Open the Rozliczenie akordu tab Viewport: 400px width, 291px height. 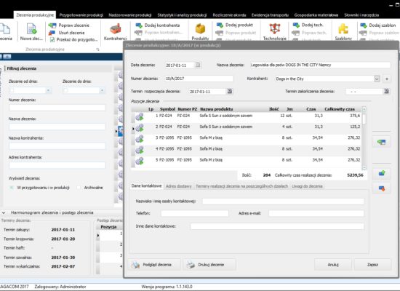pyautogui.click(x=229, y=15)
